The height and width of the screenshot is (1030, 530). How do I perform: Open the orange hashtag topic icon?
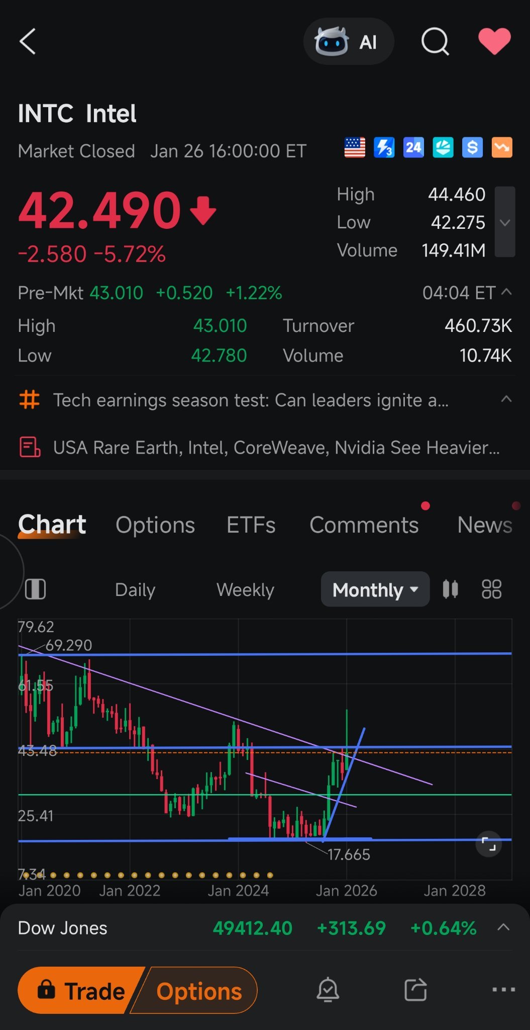pos(29,400)
